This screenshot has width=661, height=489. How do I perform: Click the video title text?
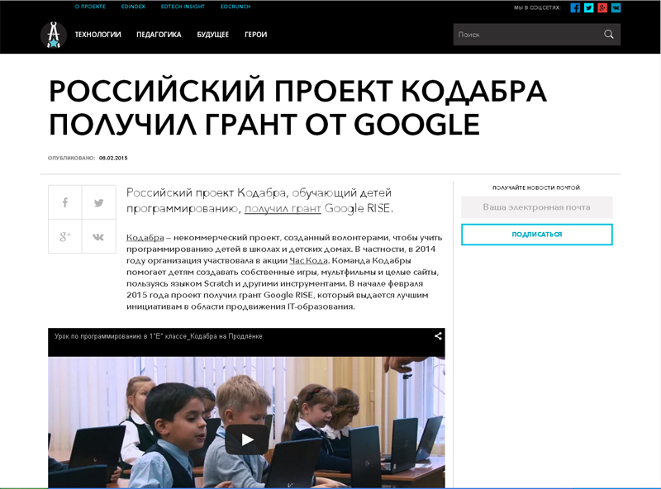(158, 336)
